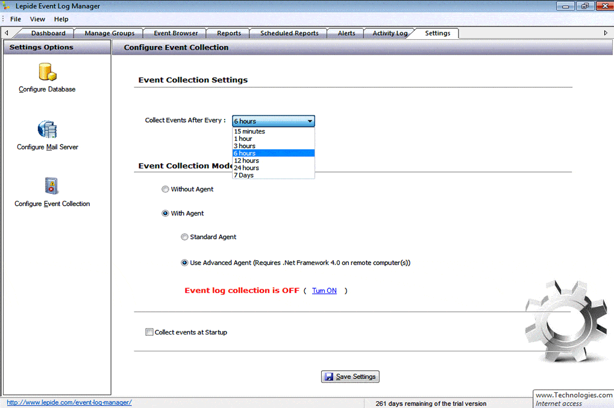Click the Configure Database label

[x=47, y=89]
